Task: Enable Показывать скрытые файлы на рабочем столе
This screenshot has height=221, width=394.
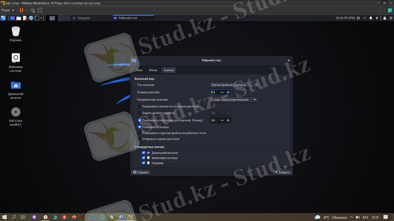Action: click(x=140, y=133)
